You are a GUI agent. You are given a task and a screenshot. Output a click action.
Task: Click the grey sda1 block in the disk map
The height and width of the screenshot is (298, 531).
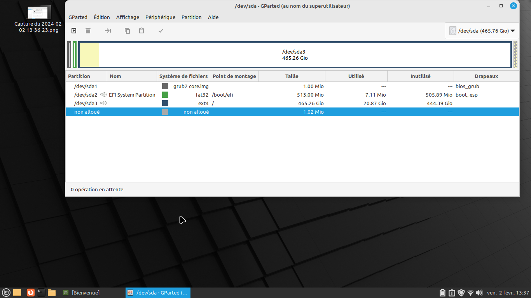[x=69, y=55]
